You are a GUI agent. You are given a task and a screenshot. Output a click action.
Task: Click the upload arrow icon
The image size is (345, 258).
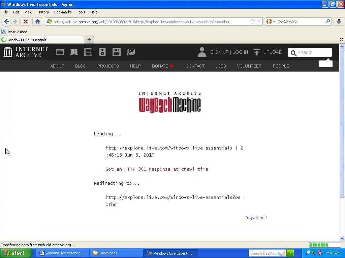click(256, 52)
